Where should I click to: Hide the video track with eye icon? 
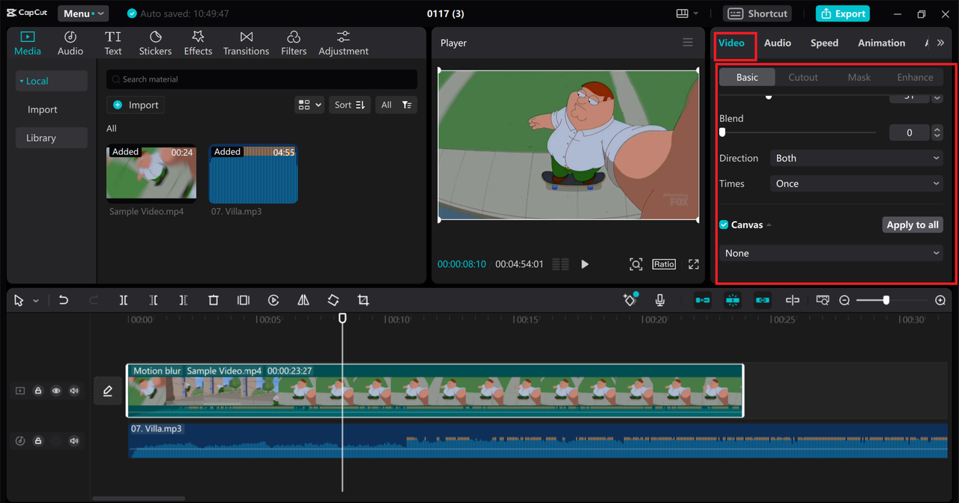tap(56, 391)
